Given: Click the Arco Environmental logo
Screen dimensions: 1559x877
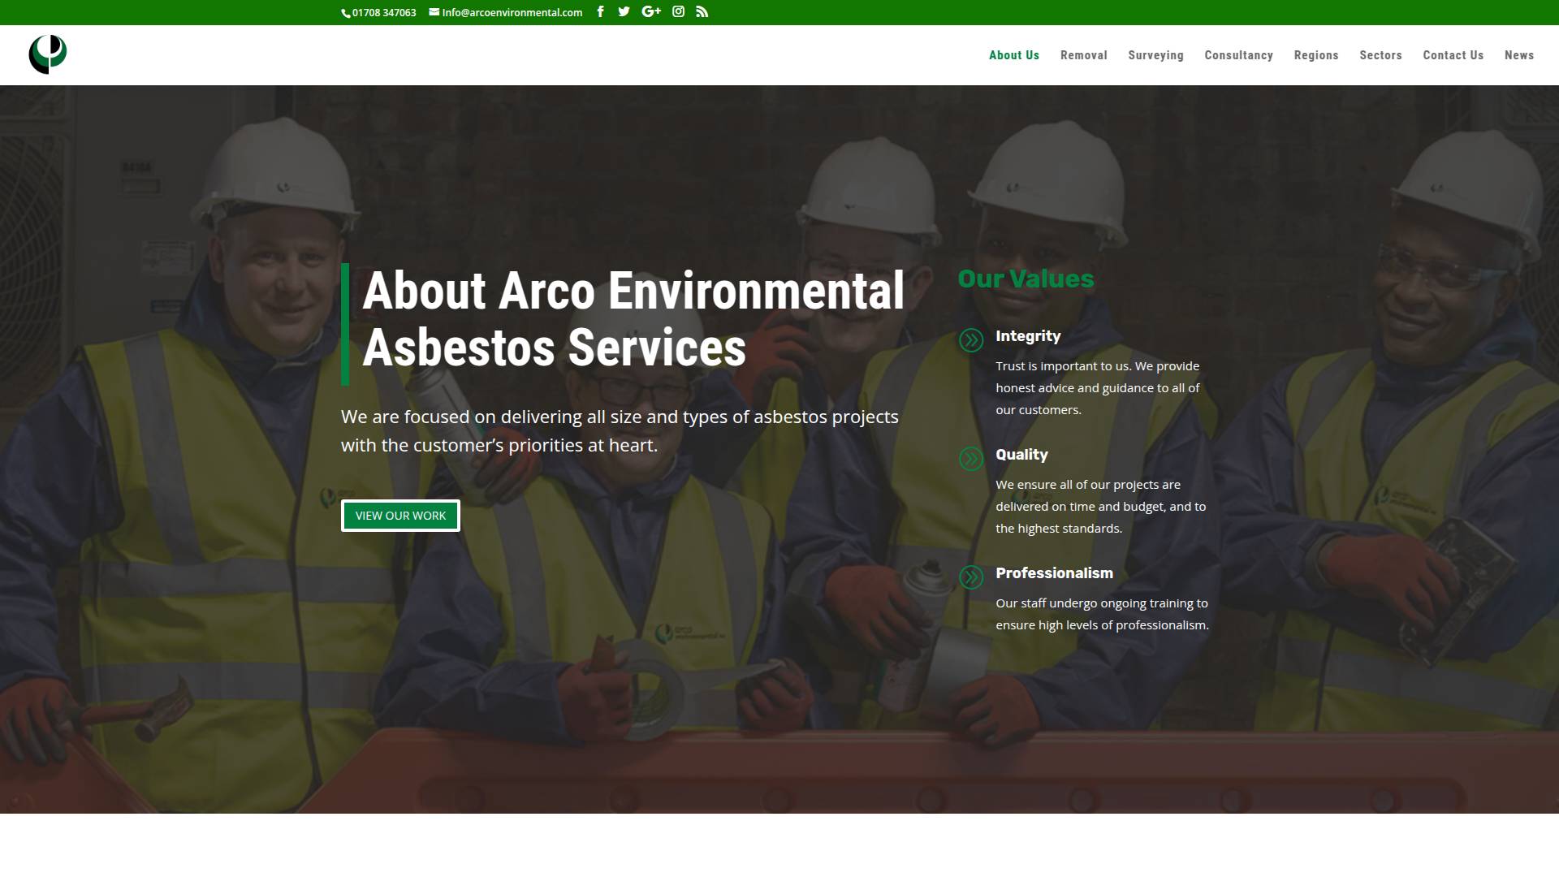Looking at the screenshot, I should tap(49, 54).
